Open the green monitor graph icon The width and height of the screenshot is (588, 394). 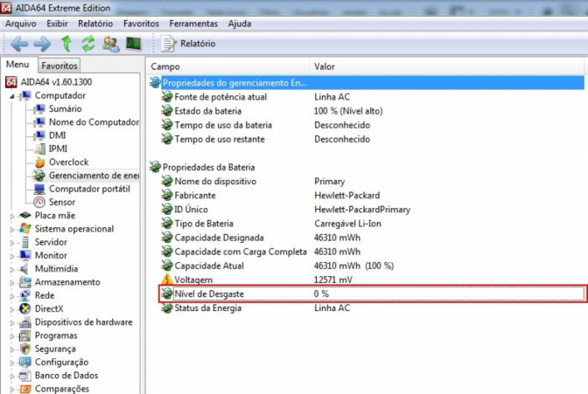point(134,44)
